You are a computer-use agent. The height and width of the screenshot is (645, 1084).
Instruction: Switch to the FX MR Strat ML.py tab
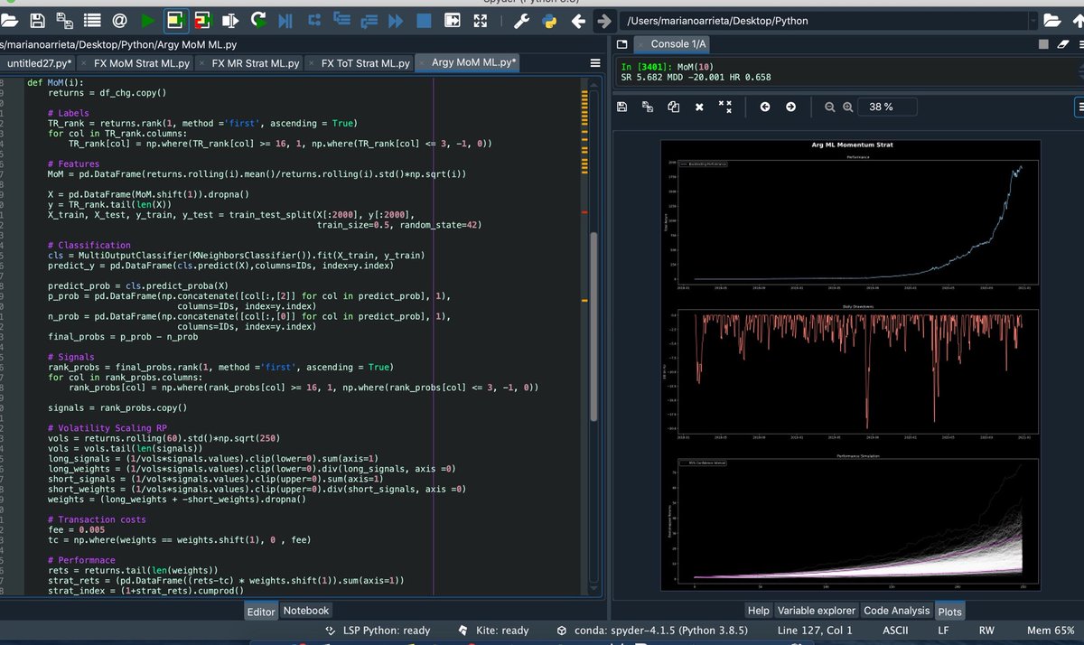(x=255, y=63)
